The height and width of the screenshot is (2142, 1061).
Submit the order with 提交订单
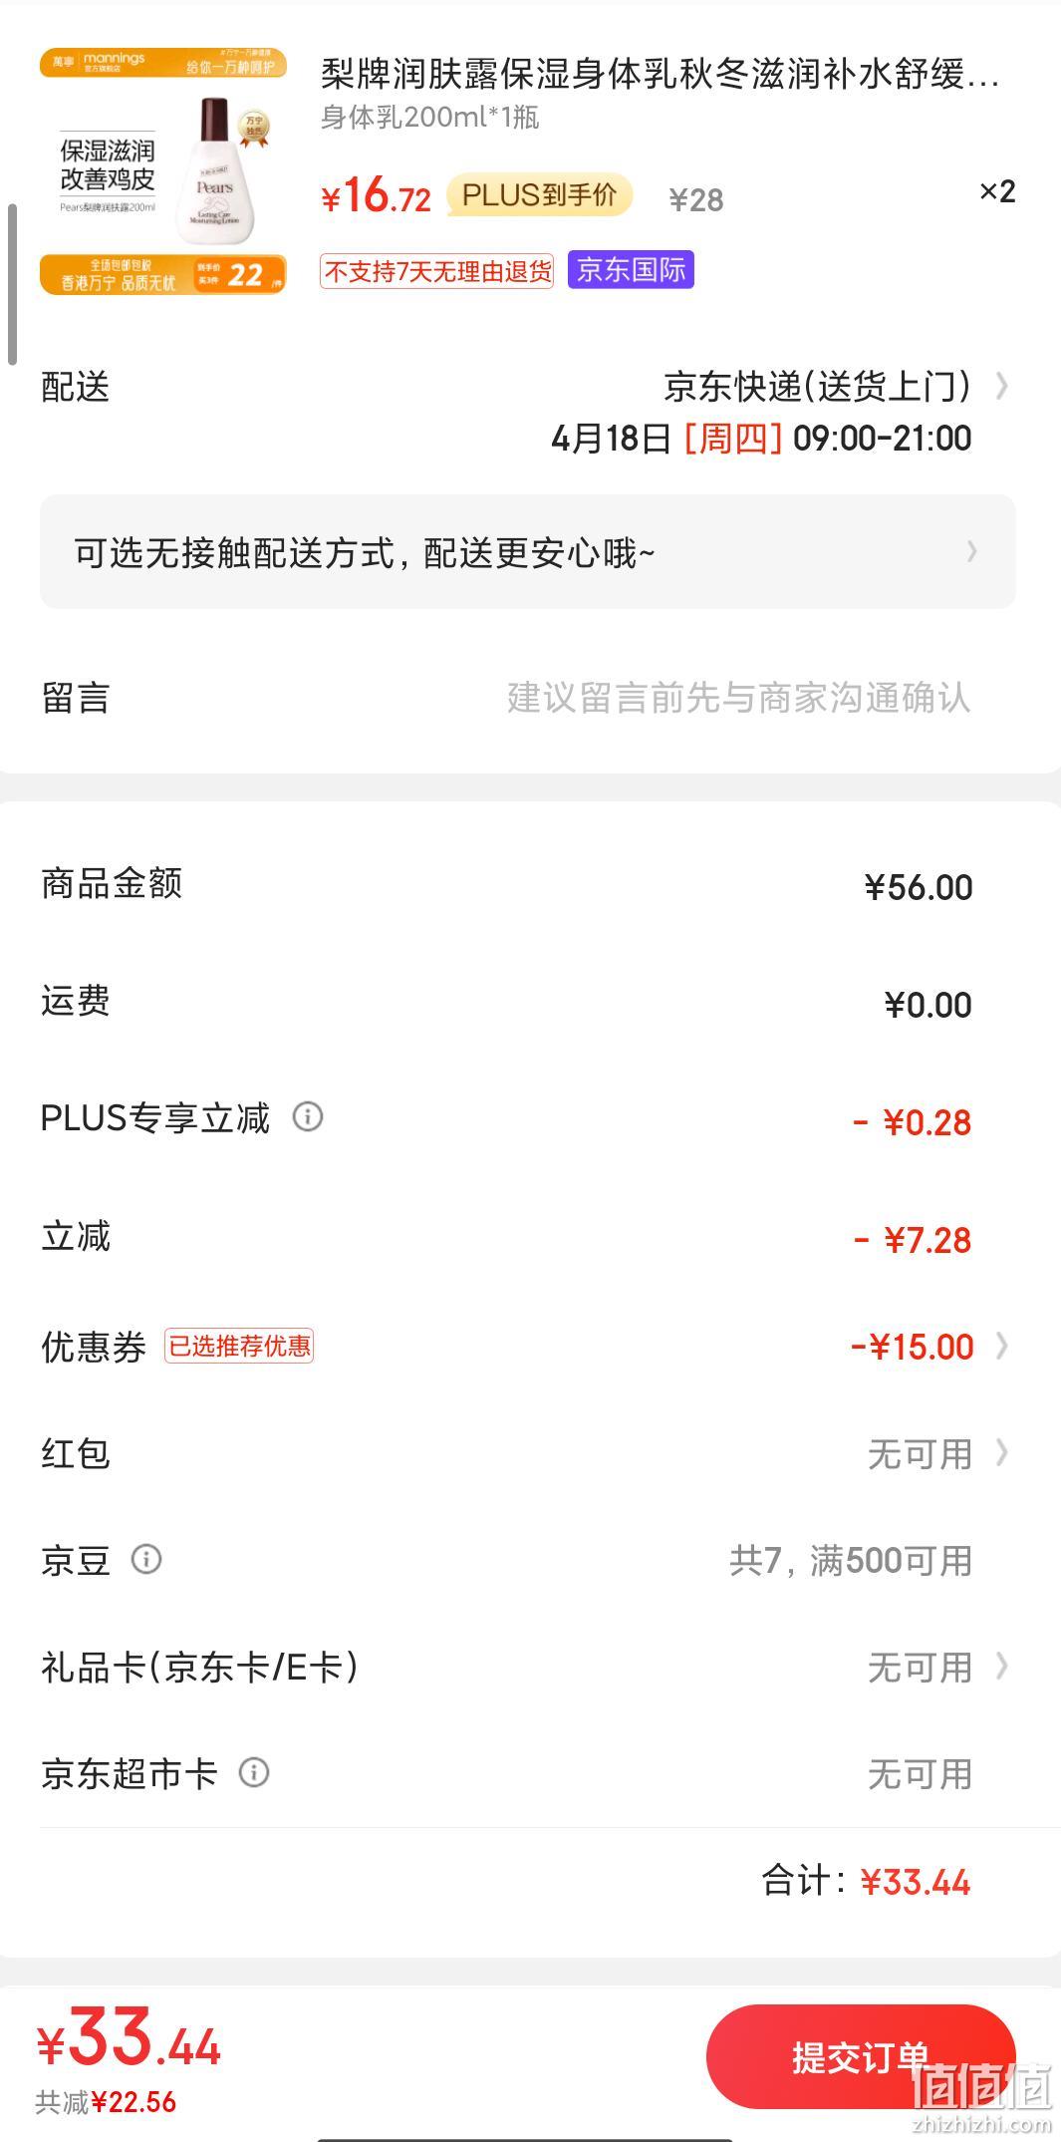(x=861, y=2055)
